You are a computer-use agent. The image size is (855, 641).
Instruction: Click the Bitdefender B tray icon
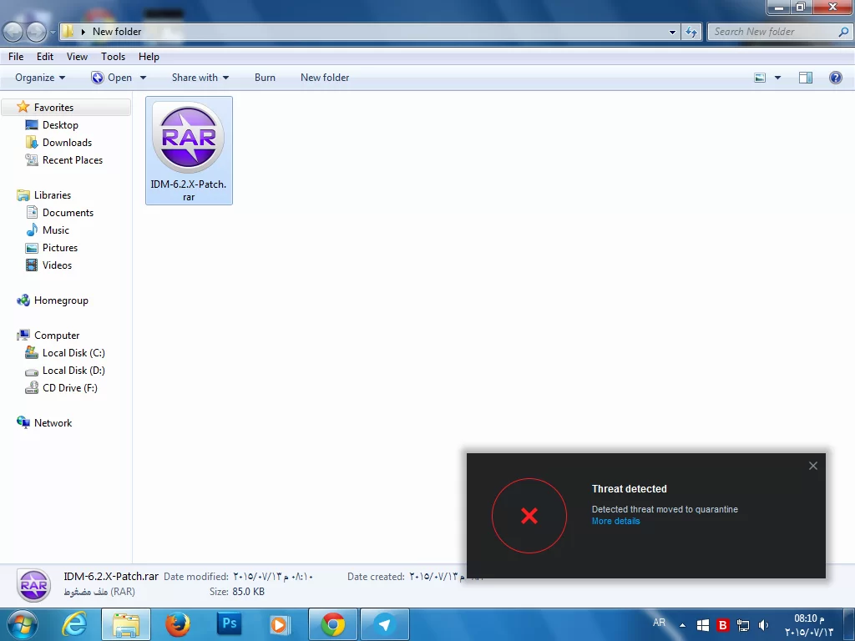tap(723, 625)
